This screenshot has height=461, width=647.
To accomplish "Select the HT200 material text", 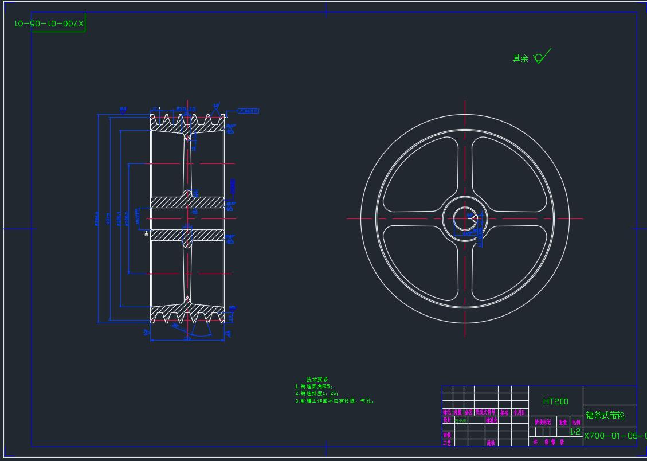I will [555, 401].
